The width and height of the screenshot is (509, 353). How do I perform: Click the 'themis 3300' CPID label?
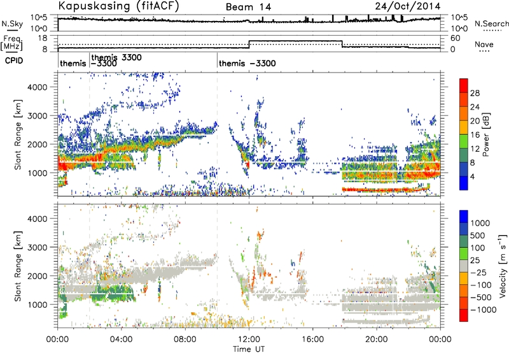(116, 57)
